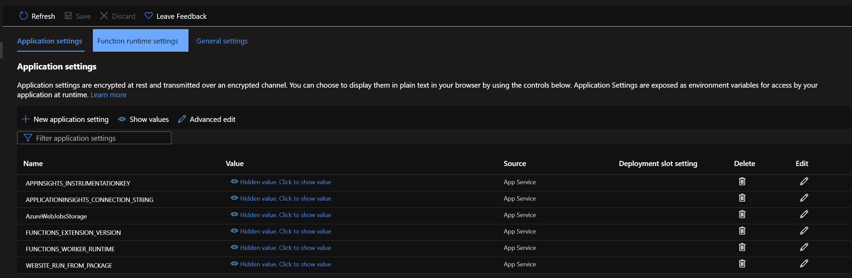Edit the FUNCTIONS_EXTENSION_VERSION setting
Viewport: 852px width, 278px height.
point(804,231)
